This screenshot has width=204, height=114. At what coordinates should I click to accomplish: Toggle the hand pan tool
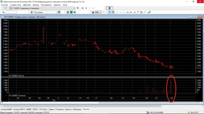click(113, 12)
